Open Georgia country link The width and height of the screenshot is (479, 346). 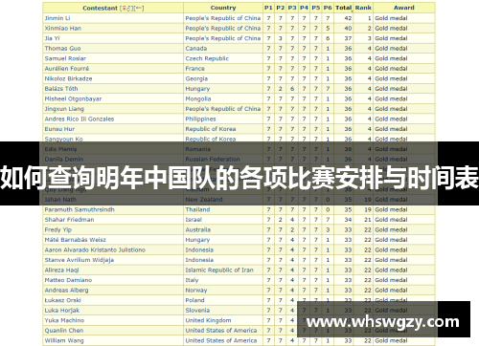click(x=196, y=78)
